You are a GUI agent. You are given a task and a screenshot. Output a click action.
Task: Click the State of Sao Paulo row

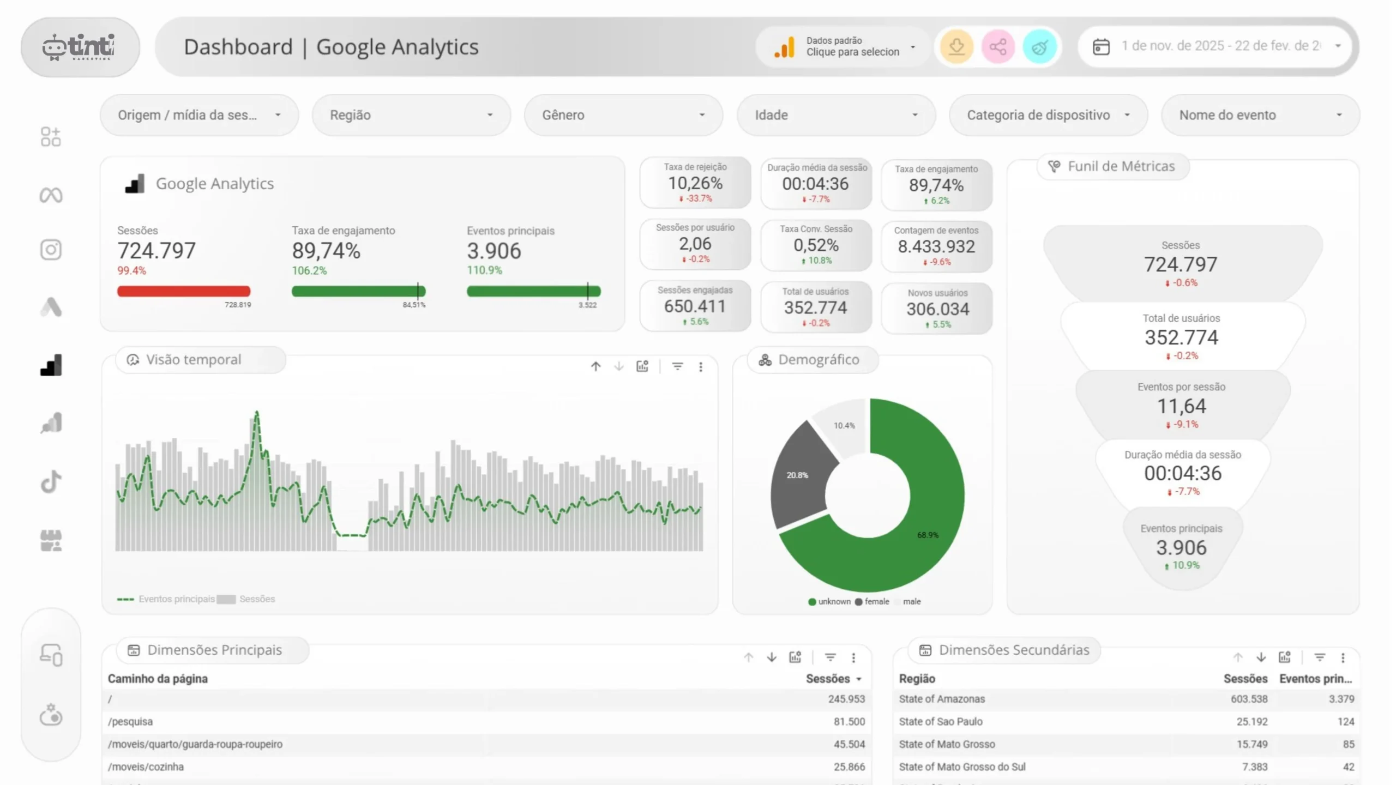tap(1127, 722)
